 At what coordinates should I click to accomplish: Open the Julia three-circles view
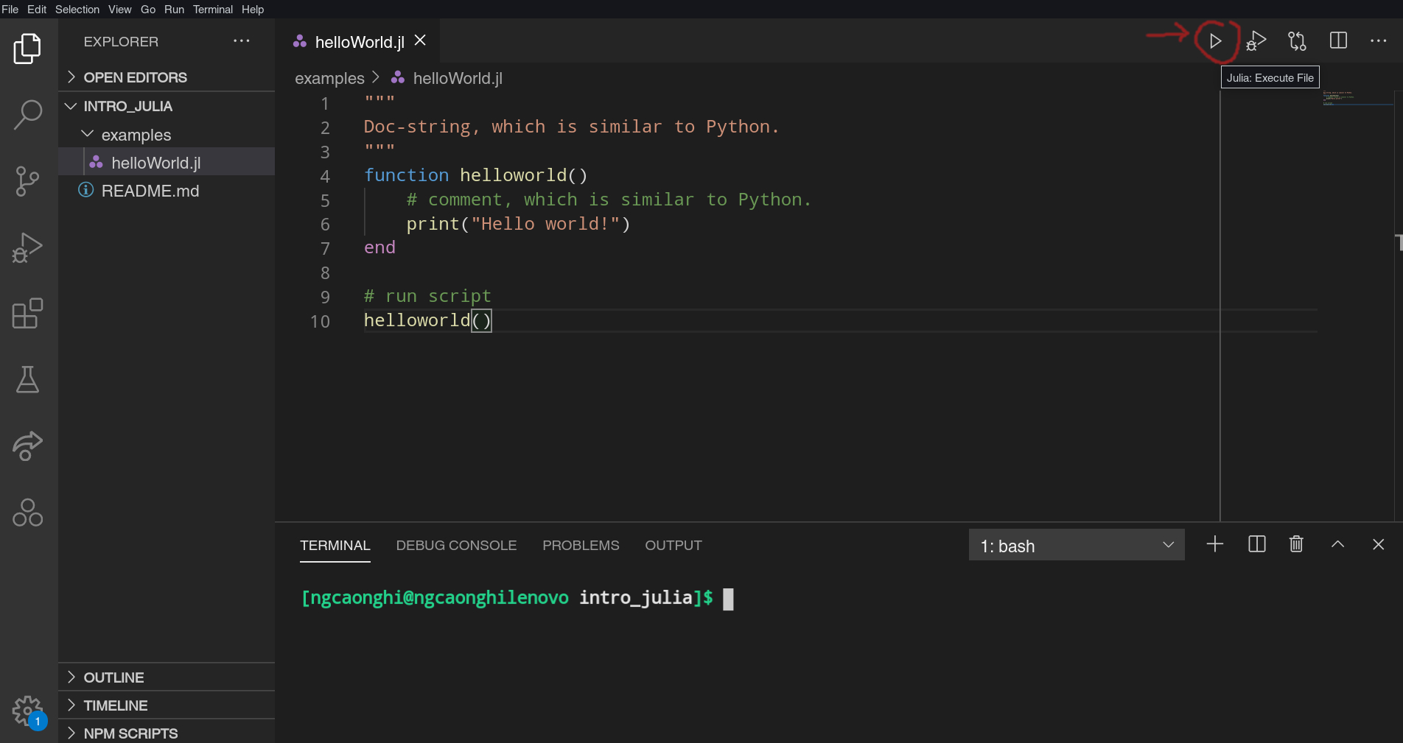pos(27,513)
